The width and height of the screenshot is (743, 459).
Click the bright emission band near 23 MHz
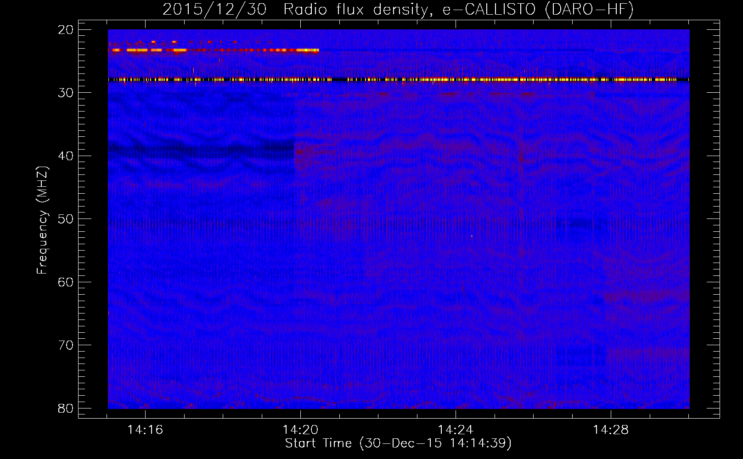click(x=214, y=50)
